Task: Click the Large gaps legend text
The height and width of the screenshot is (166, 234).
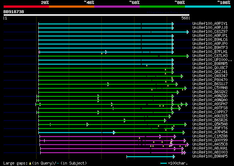Action: pyautogui.click(x=45, y=163)
